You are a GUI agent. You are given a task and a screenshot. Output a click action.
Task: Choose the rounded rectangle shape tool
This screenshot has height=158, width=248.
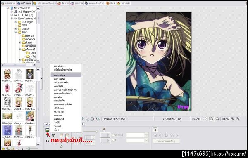67,135
